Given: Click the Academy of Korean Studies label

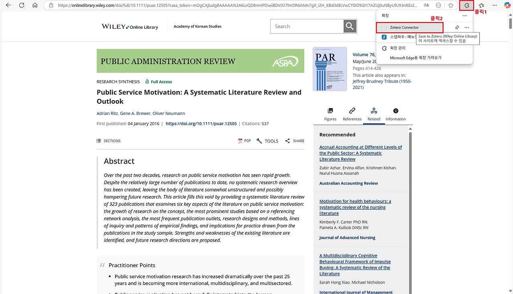Looking at the screenshot, I should (x=198, y=26).
